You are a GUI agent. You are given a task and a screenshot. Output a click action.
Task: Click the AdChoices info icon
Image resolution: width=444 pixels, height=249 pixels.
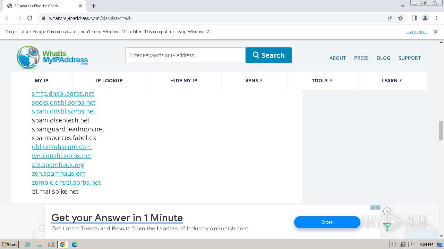point(372,207)
